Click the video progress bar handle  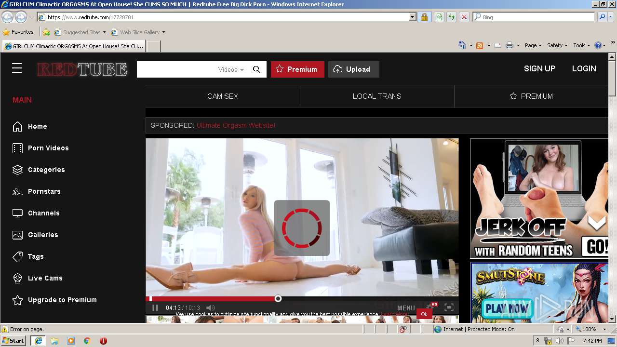[x=278, y=299]
